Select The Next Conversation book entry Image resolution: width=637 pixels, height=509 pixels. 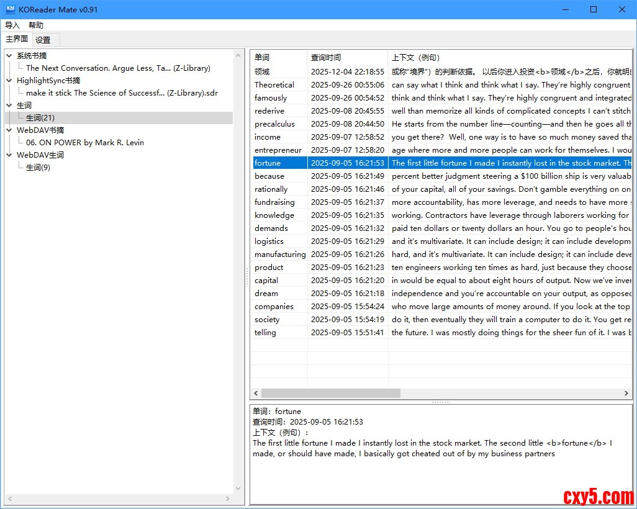[x=118, y=68]
